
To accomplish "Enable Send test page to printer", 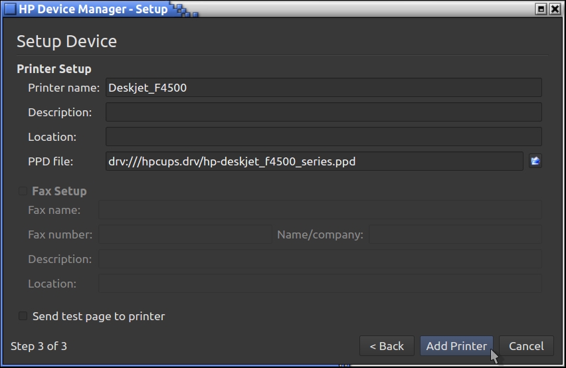I will pyautogui.click(x=23, y=316).
